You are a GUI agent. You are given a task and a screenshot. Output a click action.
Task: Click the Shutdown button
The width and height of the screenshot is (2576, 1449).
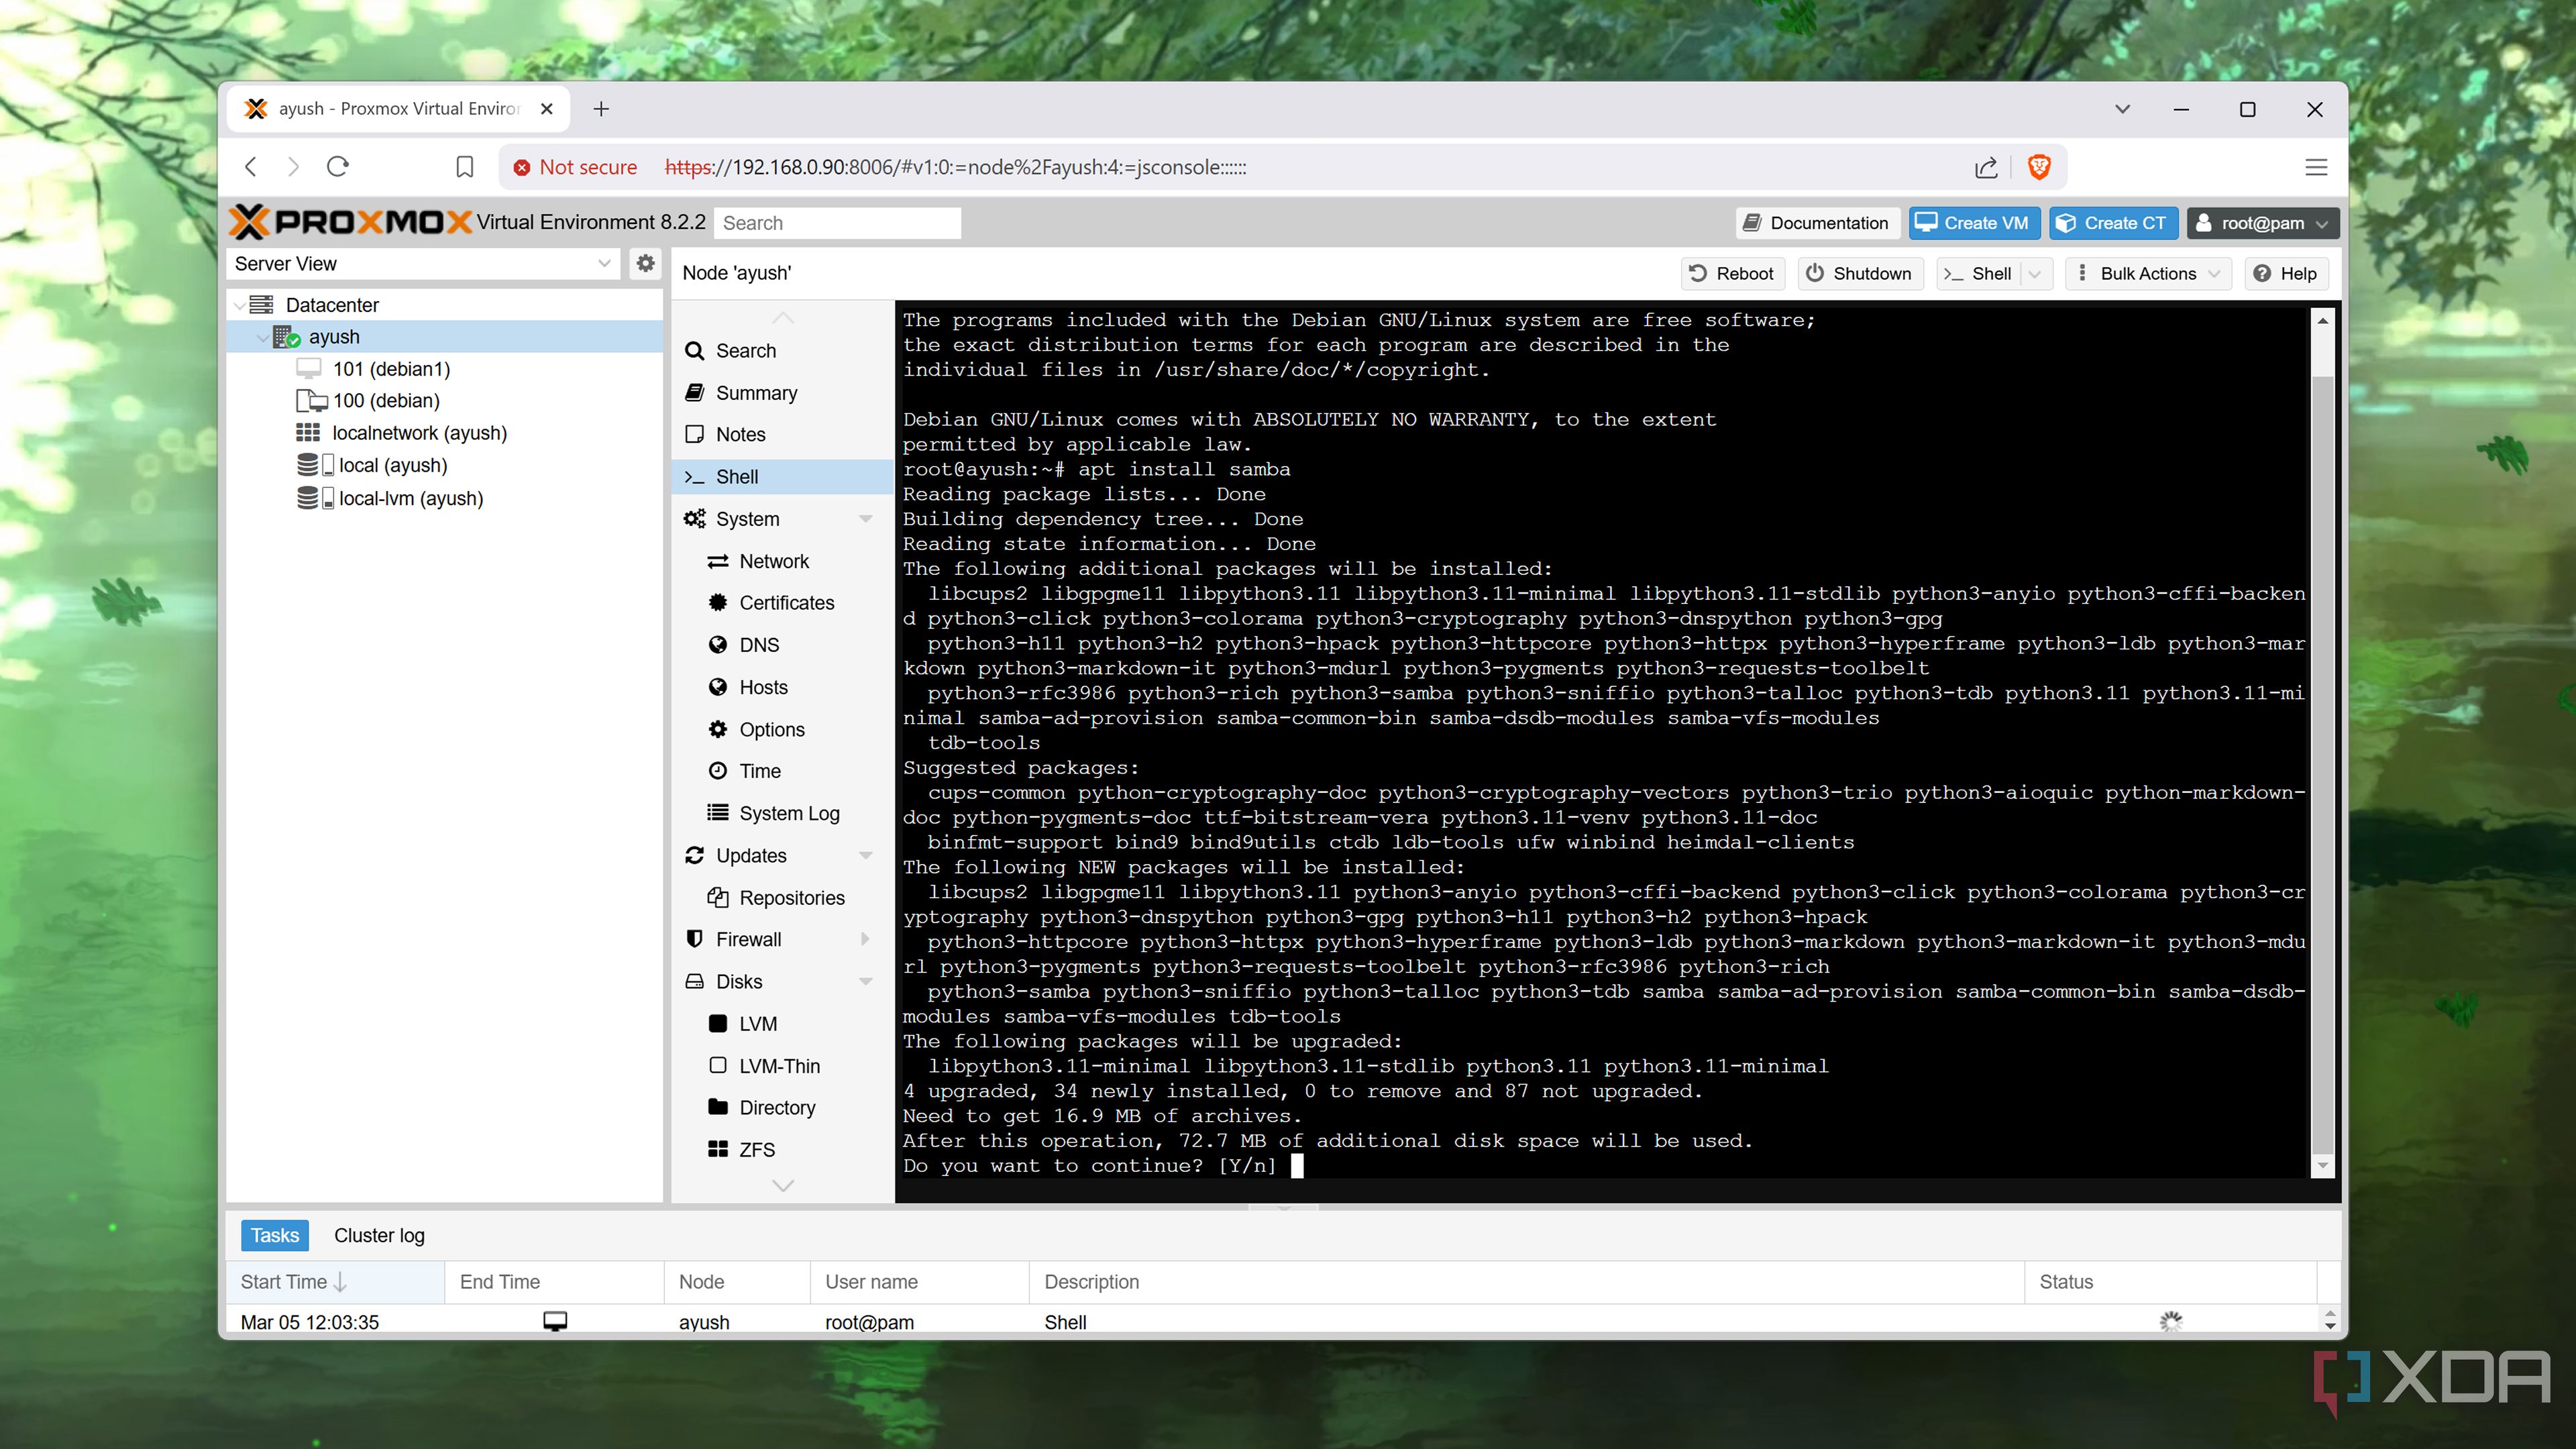pyautogui.click(x=1860, y=274)
